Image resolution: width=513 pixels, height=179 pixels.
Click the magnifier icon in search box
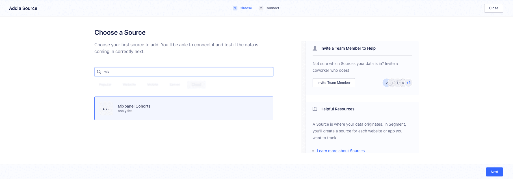point(99,72)
